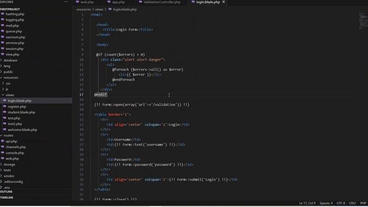Expand the public folder
This screenshot has height=207, width=368.
click(x=8, y=72)
